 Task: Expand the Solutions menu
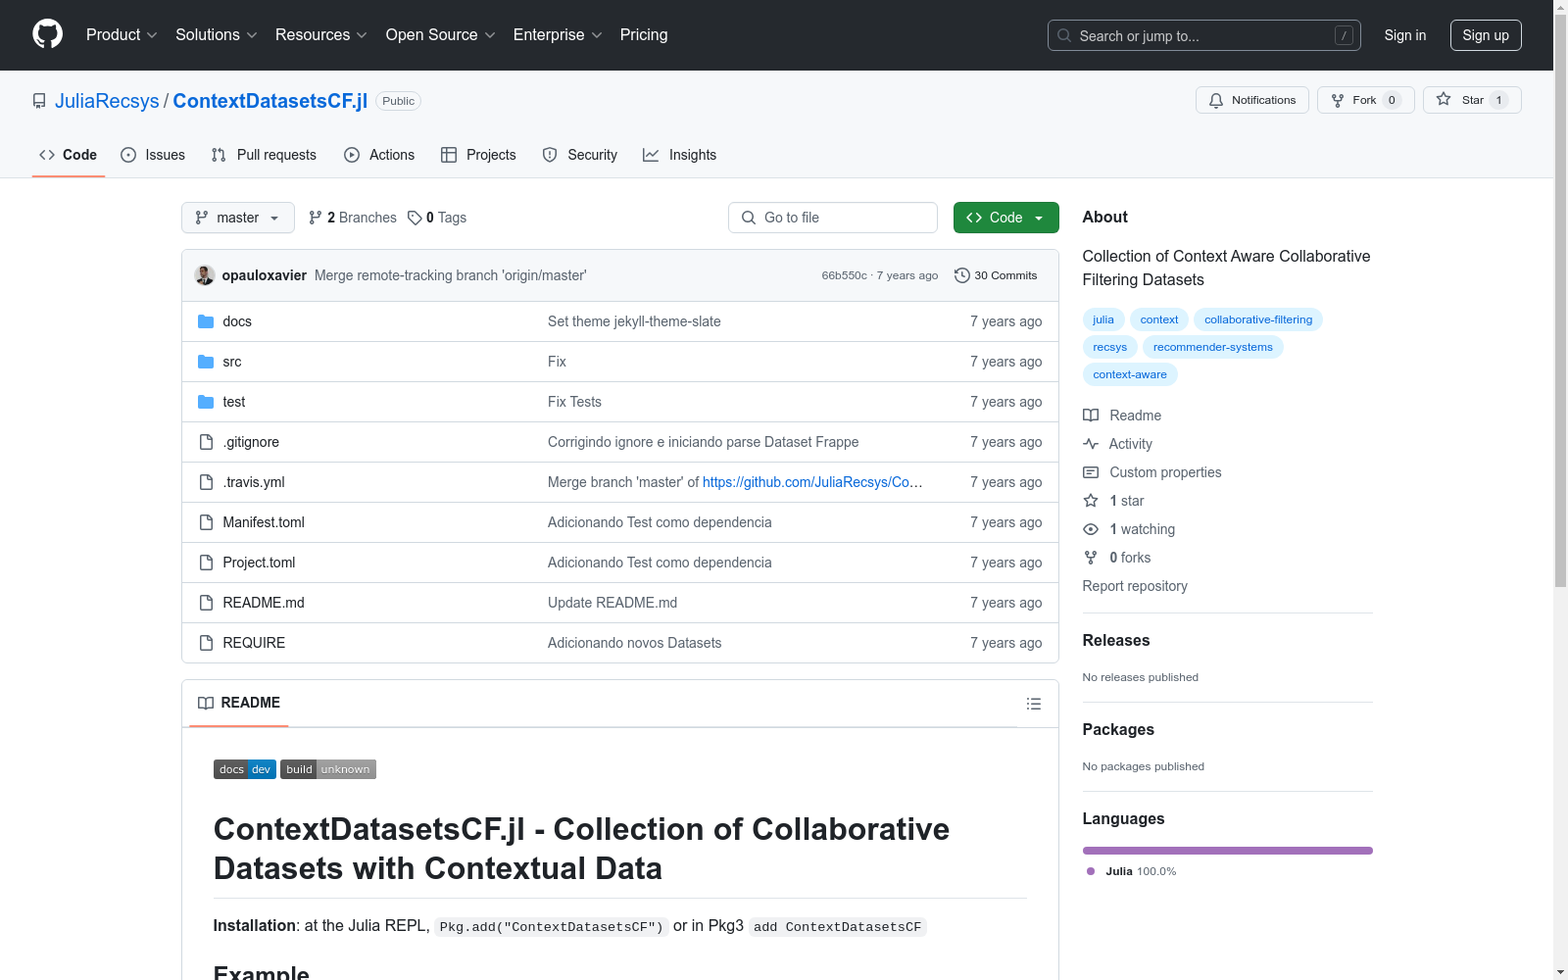coord(217,35)
